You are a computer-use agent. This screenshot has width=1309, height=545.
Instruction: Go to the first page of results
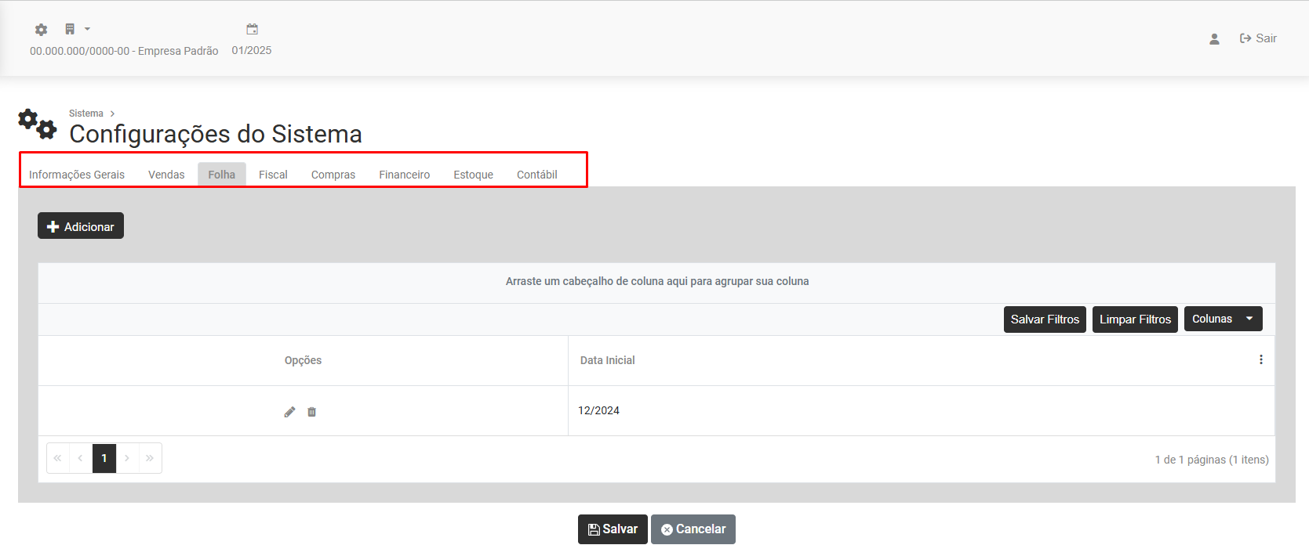pos(58,459)
